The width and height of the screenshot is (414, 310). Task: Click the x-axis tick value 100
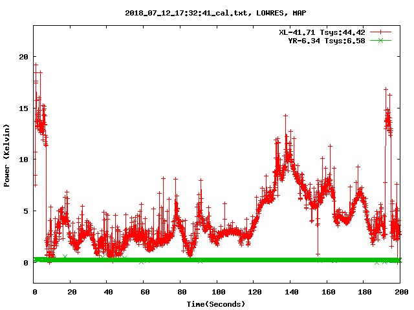[x=219, y=292]
